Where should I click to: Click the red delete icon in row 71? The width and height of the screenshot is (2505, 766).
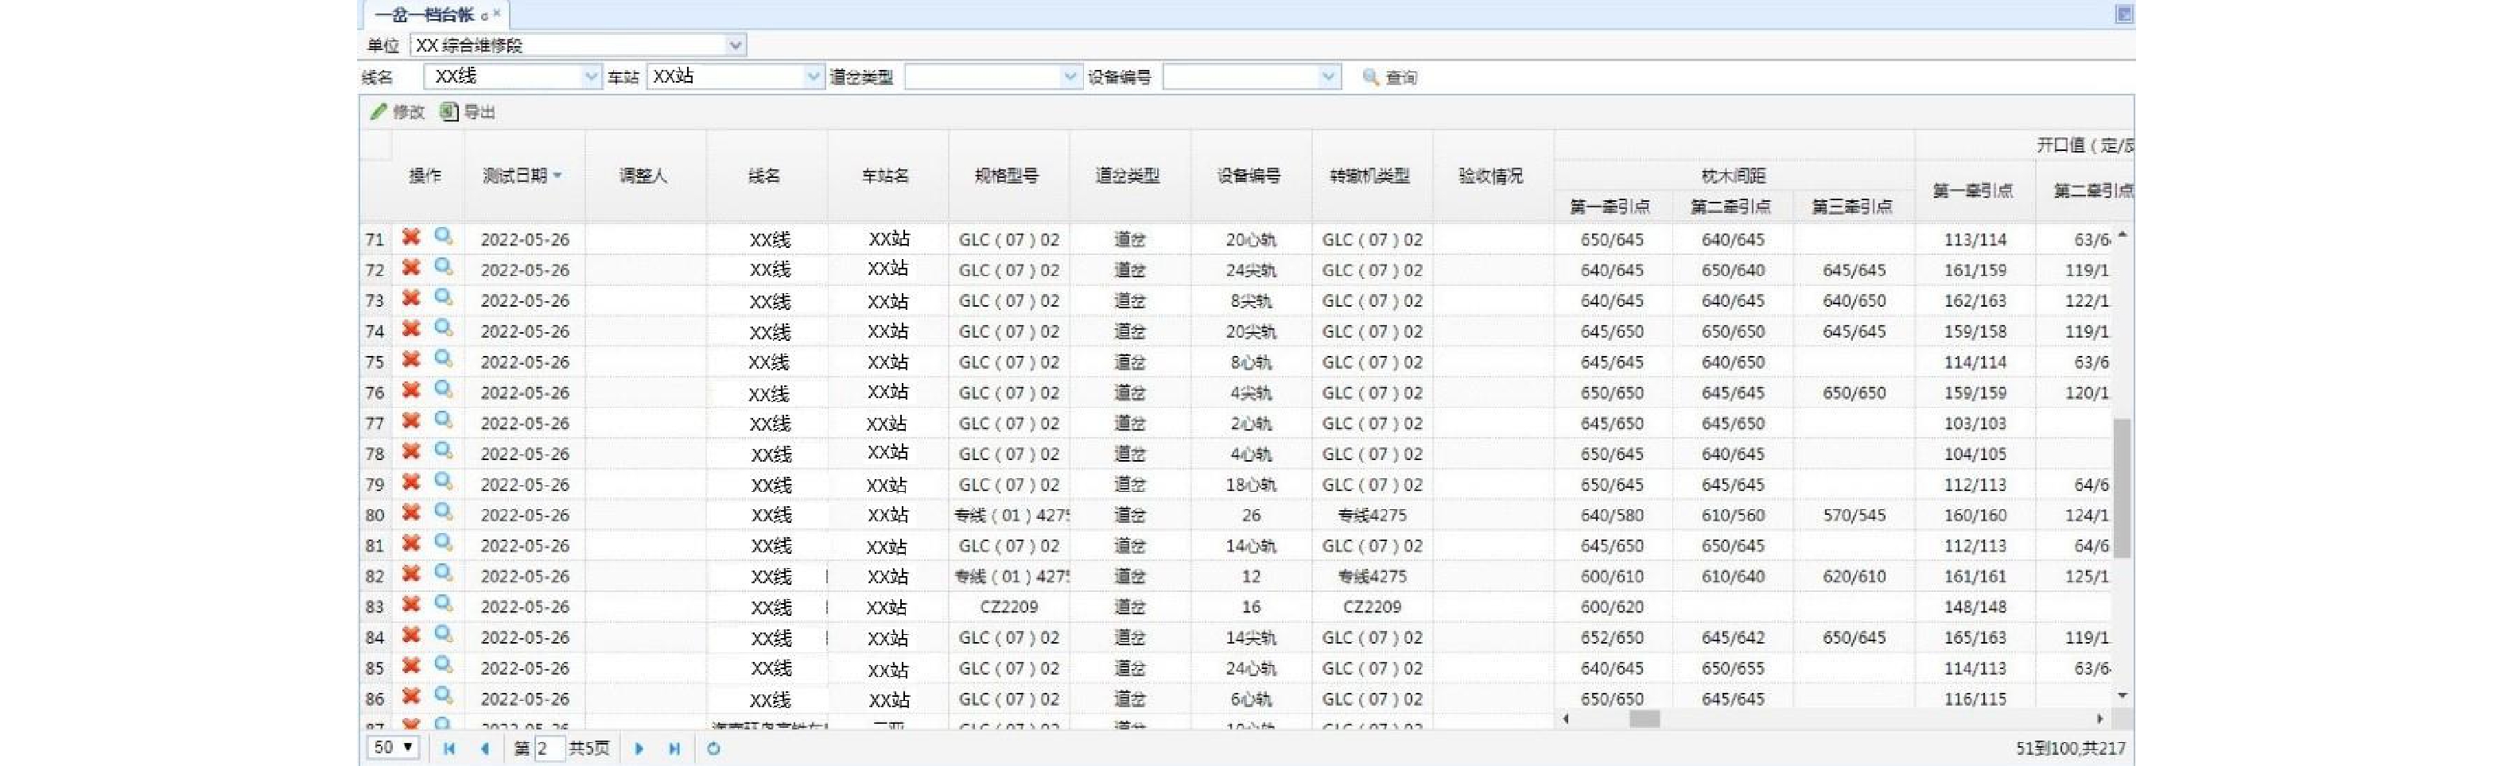411,237
